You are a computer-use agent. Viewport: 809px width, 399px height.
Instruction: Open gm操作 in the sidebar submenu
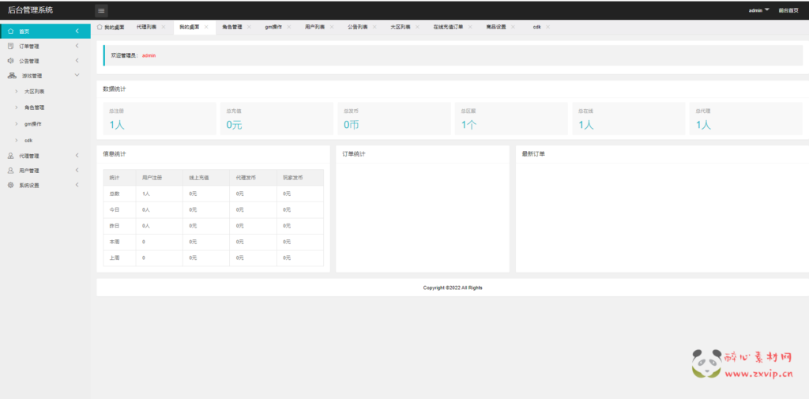(33, 124)
